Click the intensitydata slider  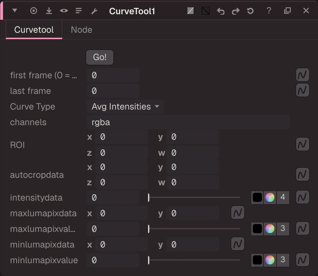coord(194,197)
